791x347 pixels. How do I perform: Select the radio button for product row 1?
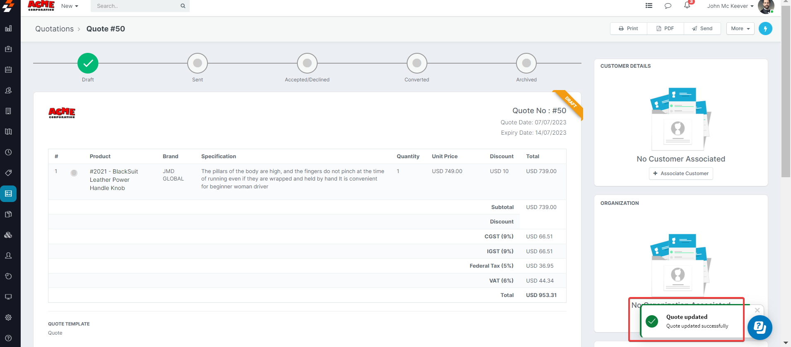click(74, 173)
